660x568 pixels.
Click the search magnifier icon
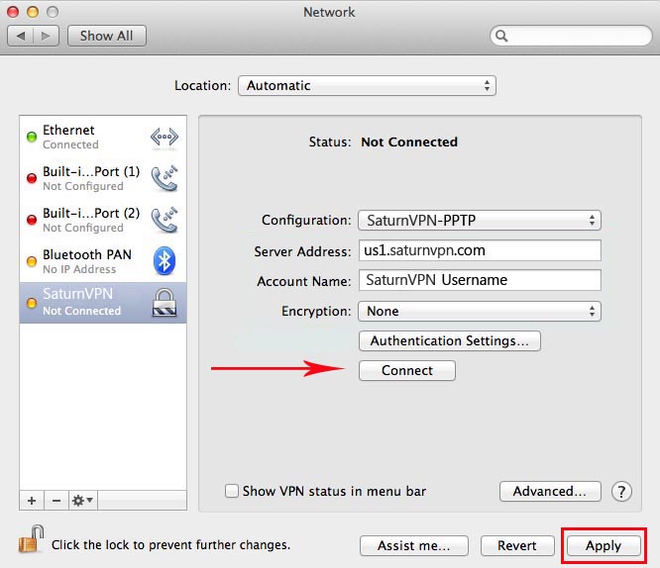click(501, 37)
